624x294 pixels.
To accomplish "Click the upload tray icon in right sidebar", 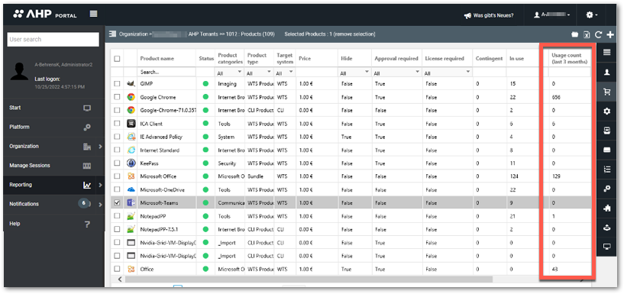I will (607, 228).
